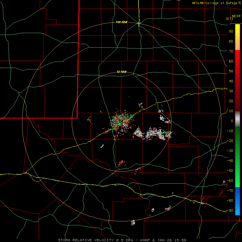The image size is (242, 242).
Task: Click the -50 knots scale value
Action: 230,171
